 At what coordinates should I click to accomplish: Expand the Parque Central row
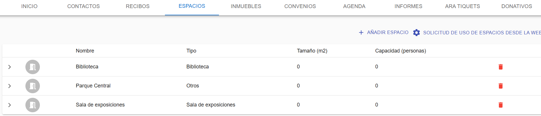[x=10, y=86]
